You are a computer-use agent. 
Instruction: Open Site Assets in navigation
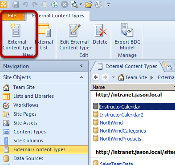tap(25, 123)
